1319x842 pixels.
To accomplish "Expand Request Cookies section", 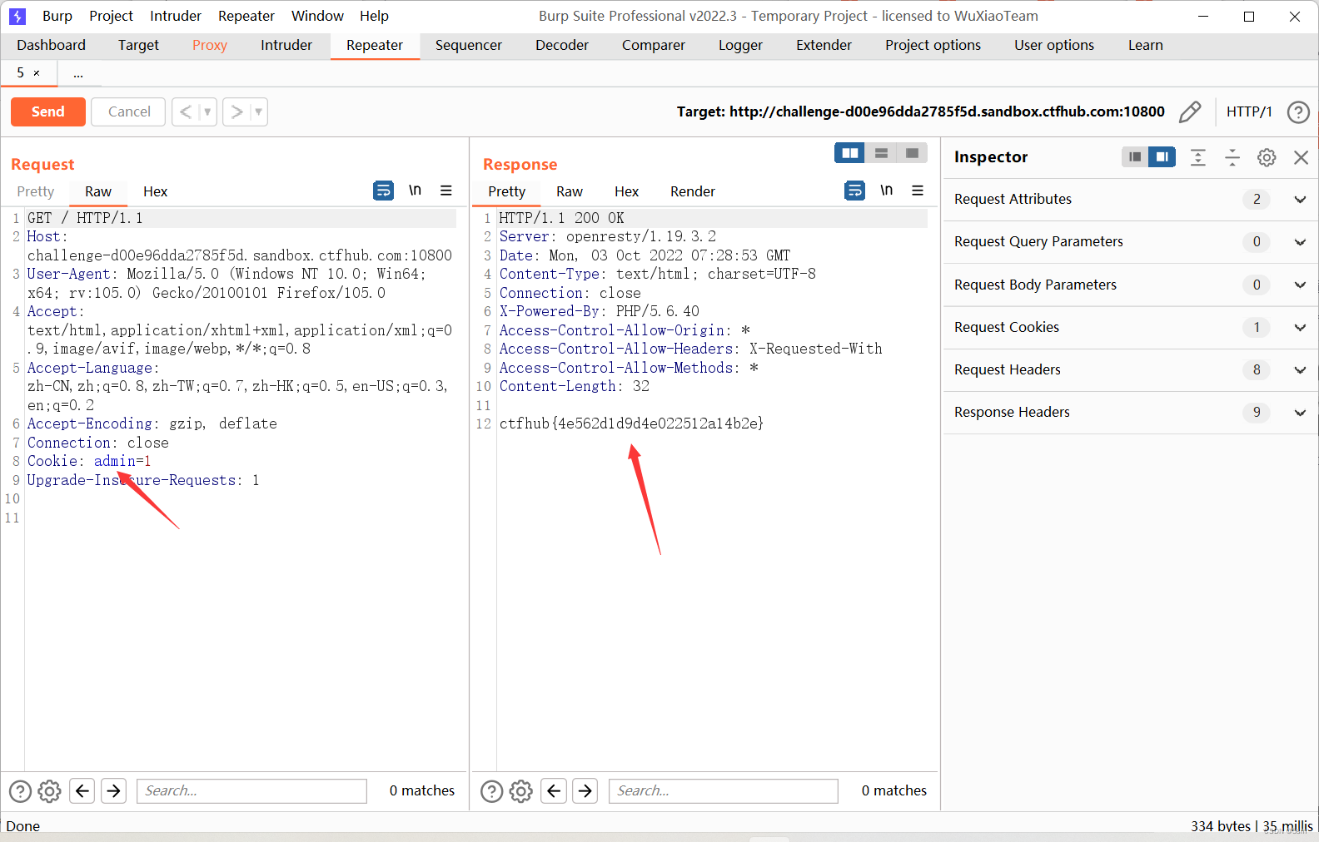I will pyautogui.click(x=1300, y=327).
